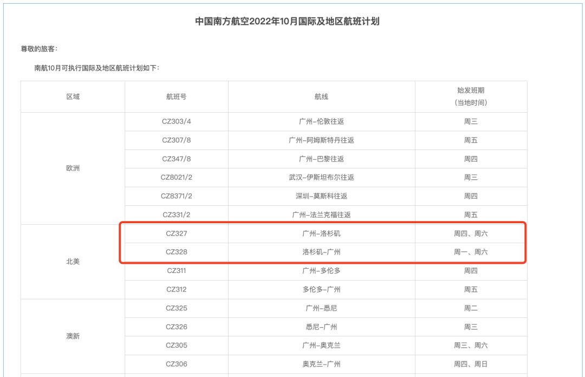Click schedule 周四、周日 for CZ306
Image resolution: width=585 pixels, height=377 pixels.
point(471,364)
